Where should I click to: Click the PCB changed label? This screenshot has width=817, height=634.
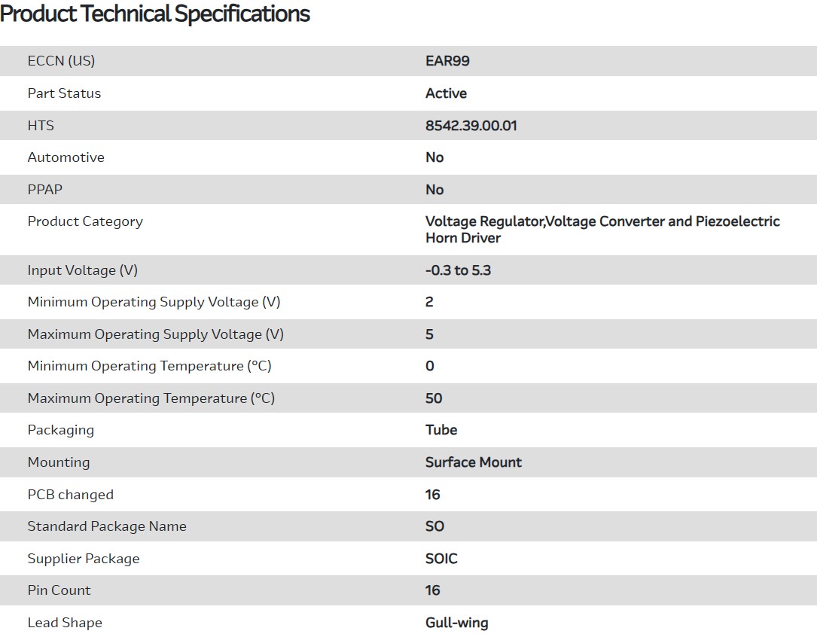point(70,495)
